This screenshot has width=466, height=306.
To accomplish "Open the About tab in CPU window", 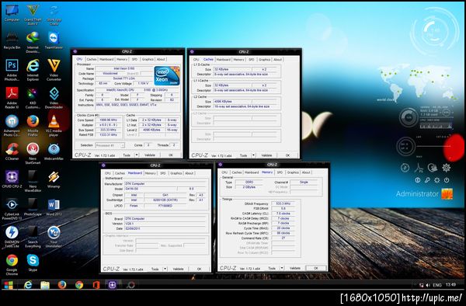I will (x=161, y=59).
